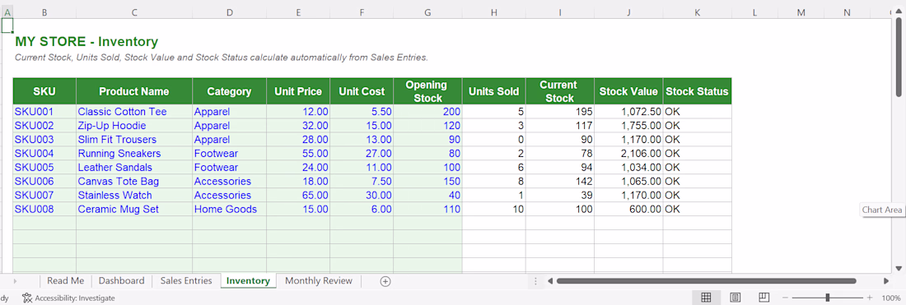Click the horizontal scroll left arrow
This screenshot has width=906, height=305.
(x=551, y=281)
